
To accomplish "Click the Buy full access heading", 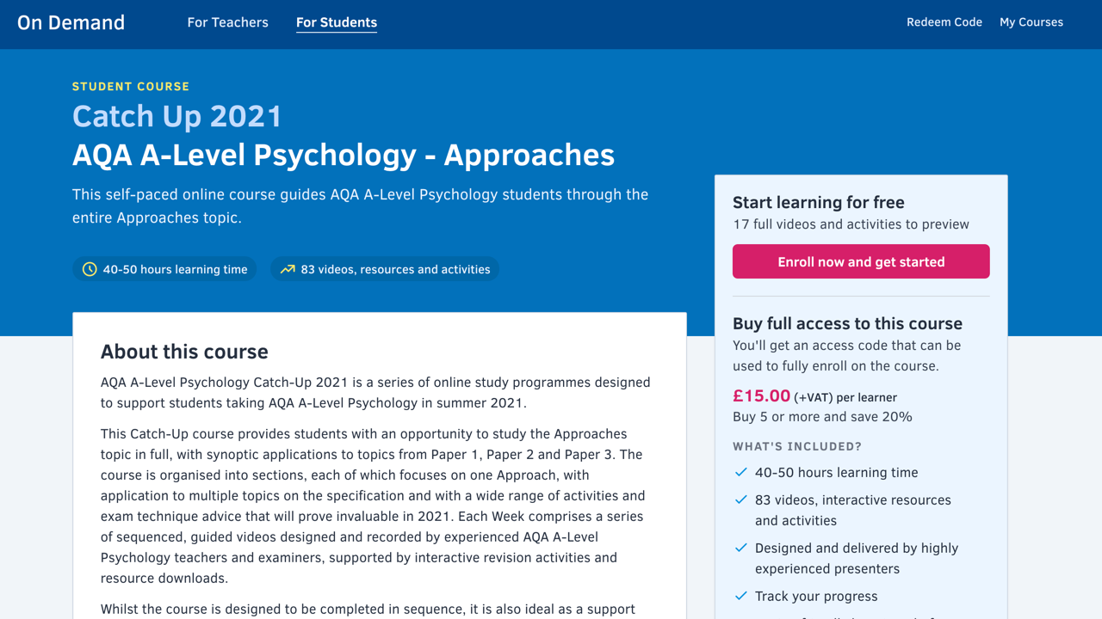I will tap(847, 323).
